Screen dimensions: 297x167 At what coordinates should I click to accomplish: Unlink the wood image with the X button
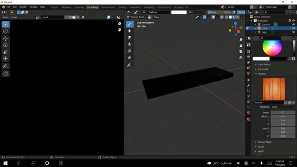point(78,17)
